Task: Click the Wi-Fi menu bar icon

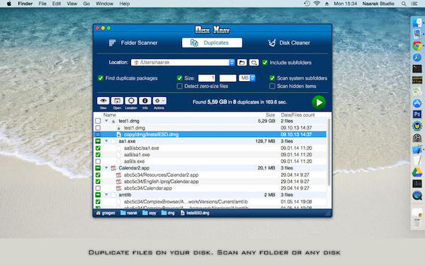Action: point(317,4)
